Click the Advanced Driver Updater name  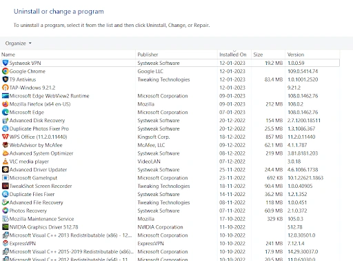38,170
